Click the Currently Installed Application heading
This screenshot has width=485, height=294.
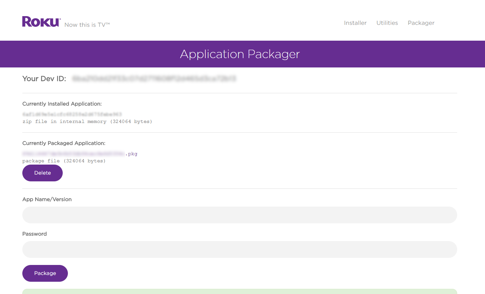click(62, 104)
